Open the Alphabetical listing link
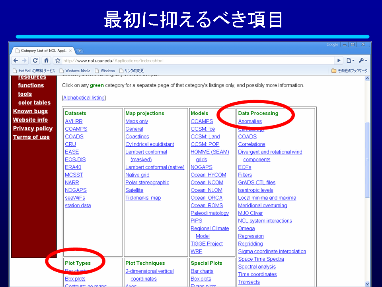 click(84, 98)
